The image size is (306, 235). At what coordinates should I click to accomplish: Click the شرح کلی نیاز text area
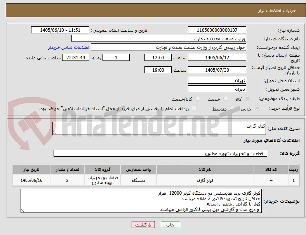[159, 128]
